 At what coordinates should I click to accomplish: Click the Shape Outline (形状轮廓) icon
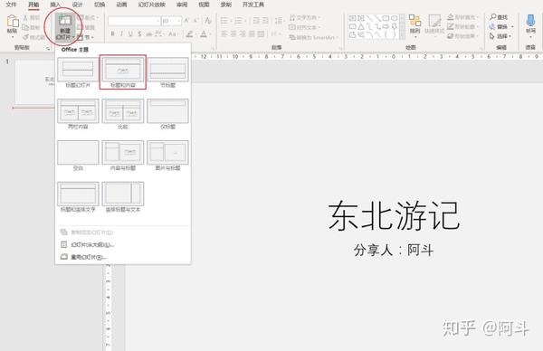pos(450,26)
